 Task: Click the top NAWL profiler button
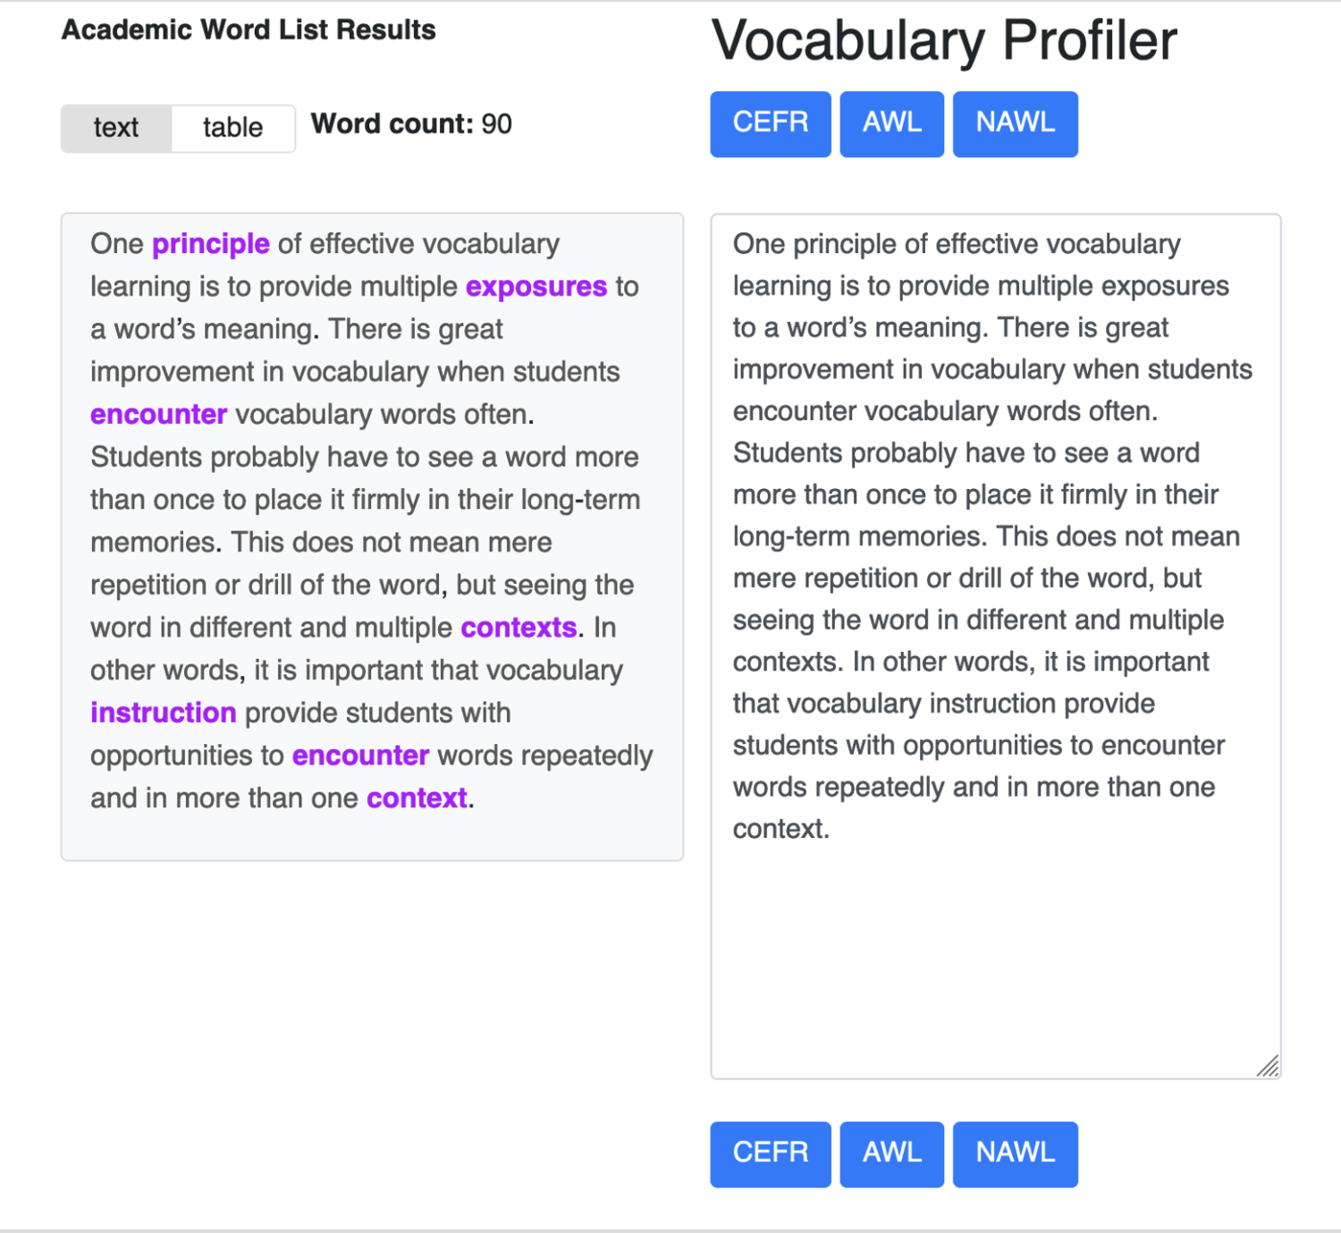1015,123
